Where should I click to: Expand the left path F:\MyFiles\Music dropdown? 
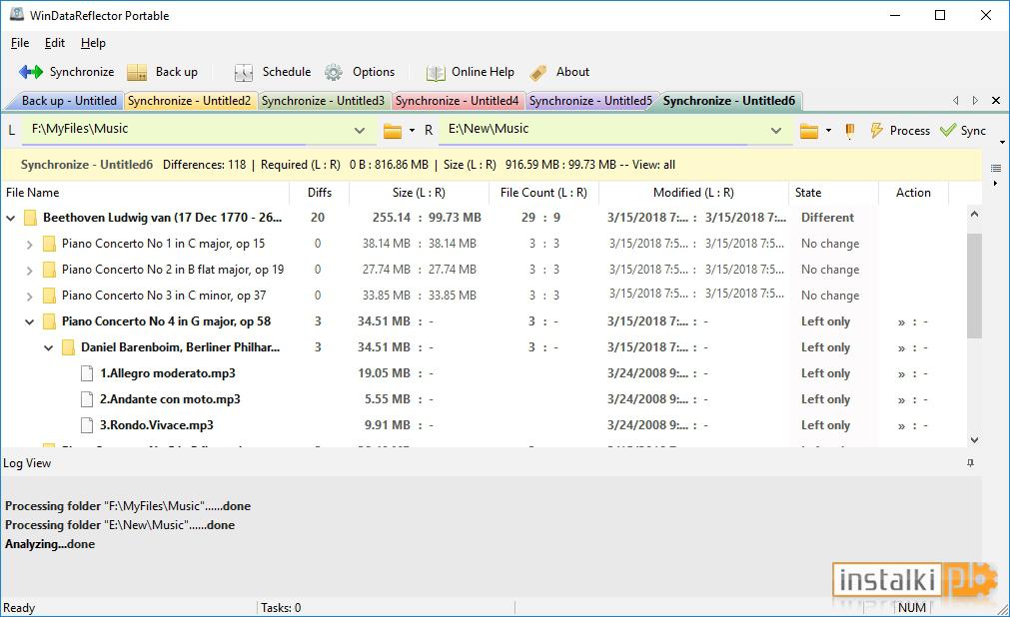pyautogui.click(x=360, y=130)
